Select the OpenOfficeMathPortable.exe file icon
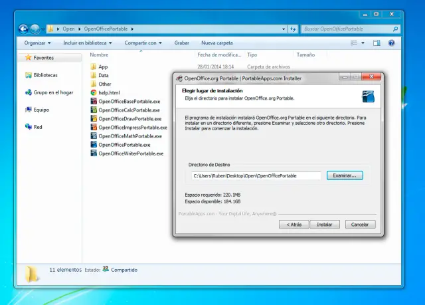The width and height of the screenshot is (425, 305). [x=94, y=136]
